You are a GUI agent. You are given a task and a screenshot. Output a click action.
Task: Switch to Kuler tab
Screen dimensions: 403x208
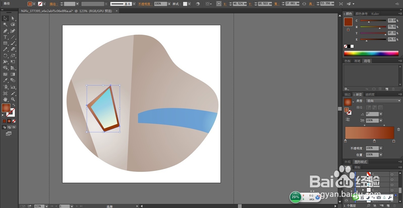coord(375,14)
